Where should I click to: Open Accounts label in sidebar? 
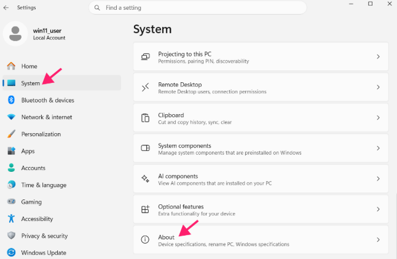coord(33,168)
